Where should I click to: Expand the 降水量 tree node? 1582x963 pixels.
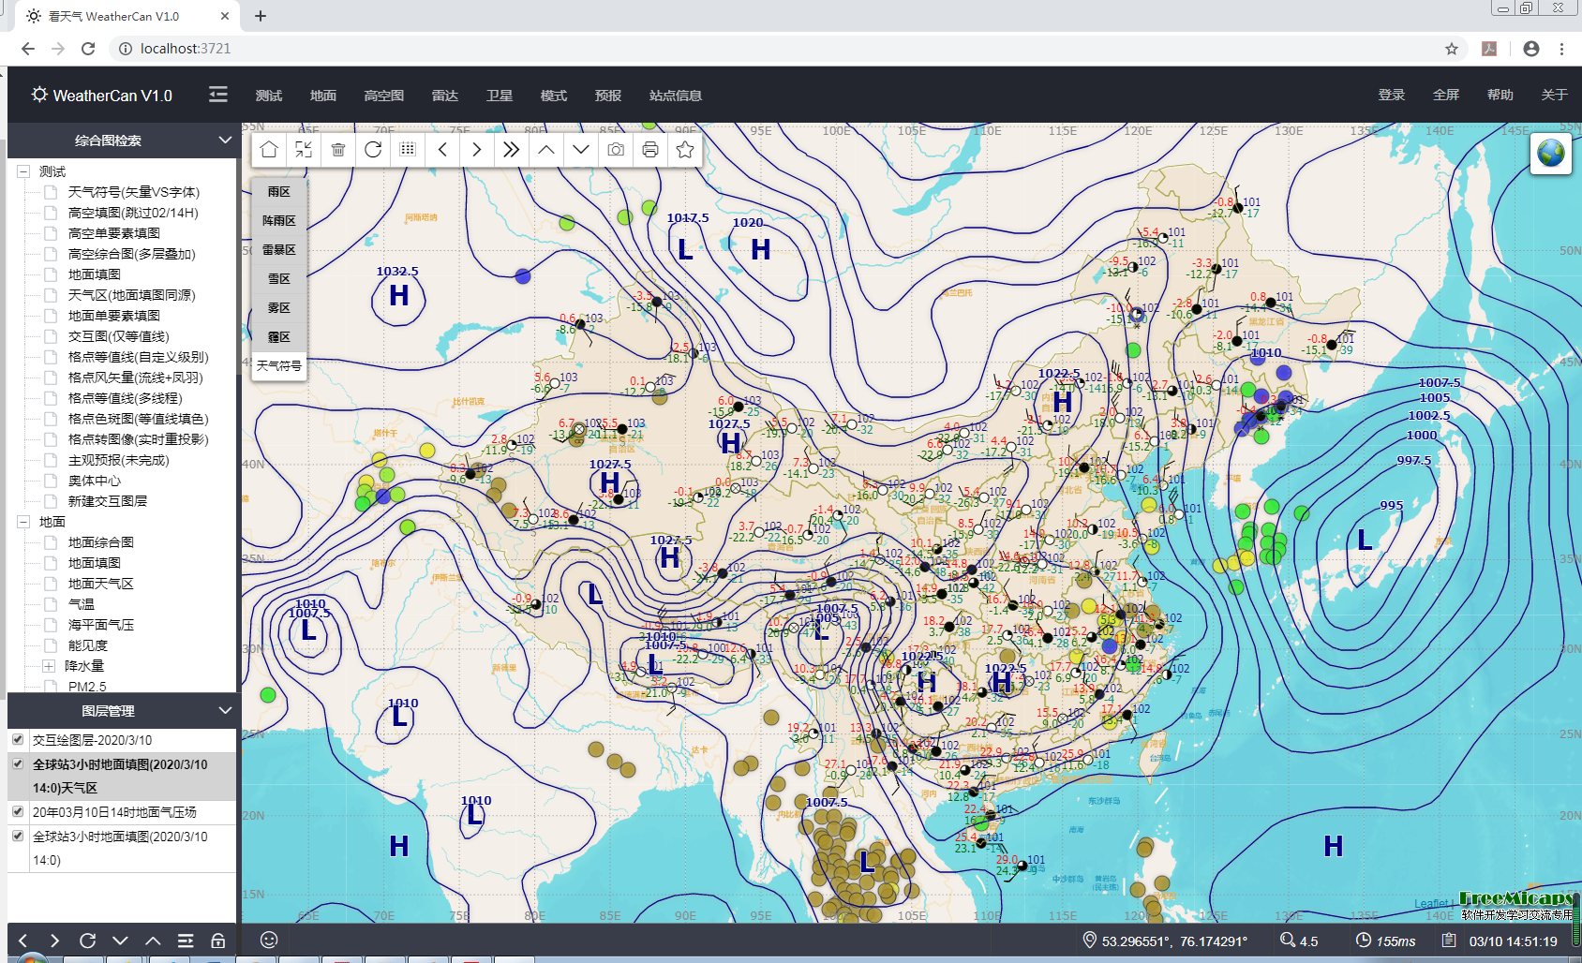47,666
